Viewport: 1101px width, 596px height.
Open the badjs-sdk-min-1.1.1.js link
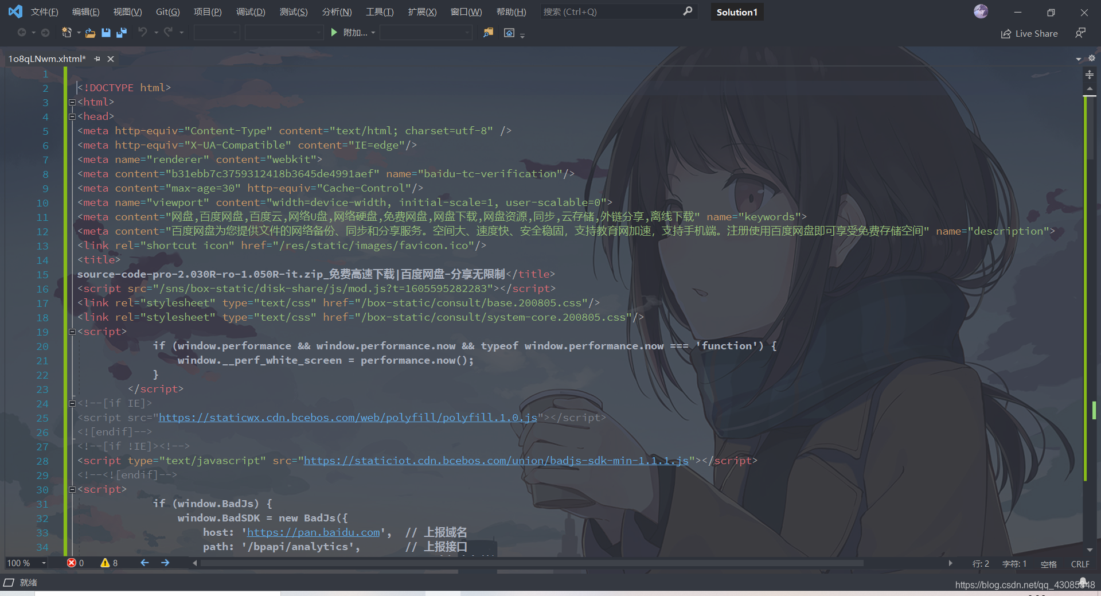click(496, 461)
